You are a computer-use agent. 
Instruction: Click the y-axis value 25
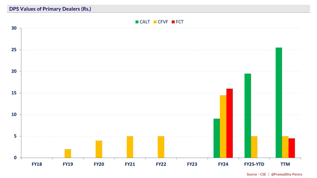[14, 50]
